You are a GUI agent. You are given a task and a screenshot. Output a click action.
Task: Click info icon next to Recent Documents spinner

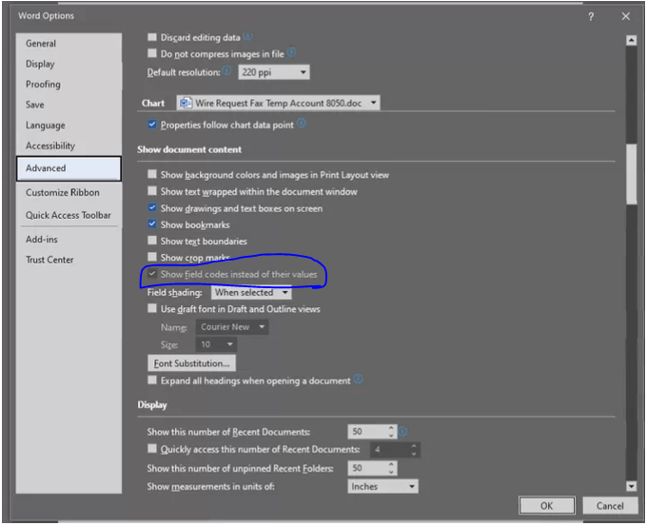pyautogui.click(x=402, y=432)
